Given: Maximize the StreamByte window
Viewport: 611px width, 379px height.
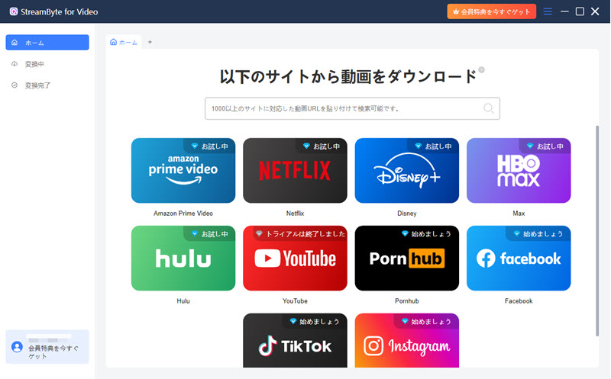Looking at the screenshot, I should 580,11.
